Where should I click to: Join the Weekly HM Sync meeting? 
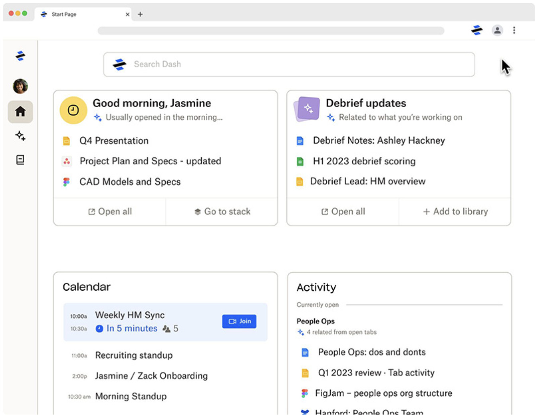239,321
